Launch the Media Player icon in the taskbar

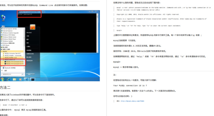[x=20, y=79]
